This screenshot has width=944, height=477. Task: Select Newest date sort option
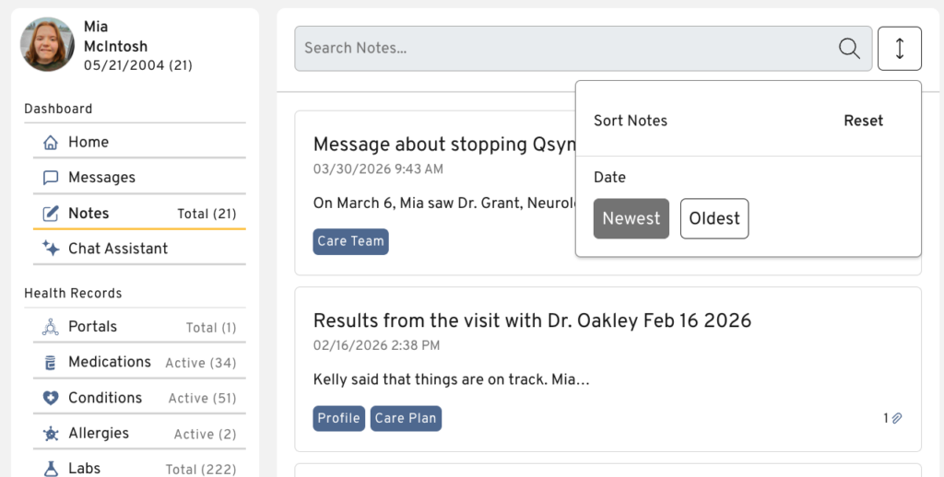coord(631,219)
